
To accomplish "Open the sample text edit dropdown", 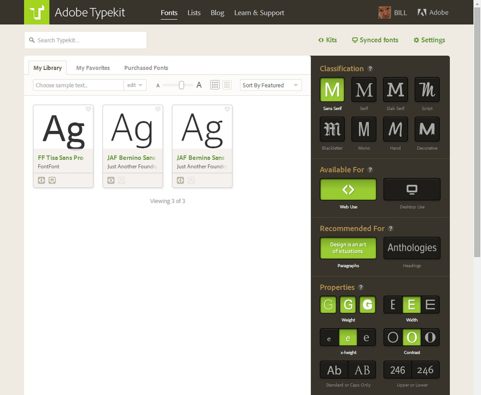I will point(135,85).
